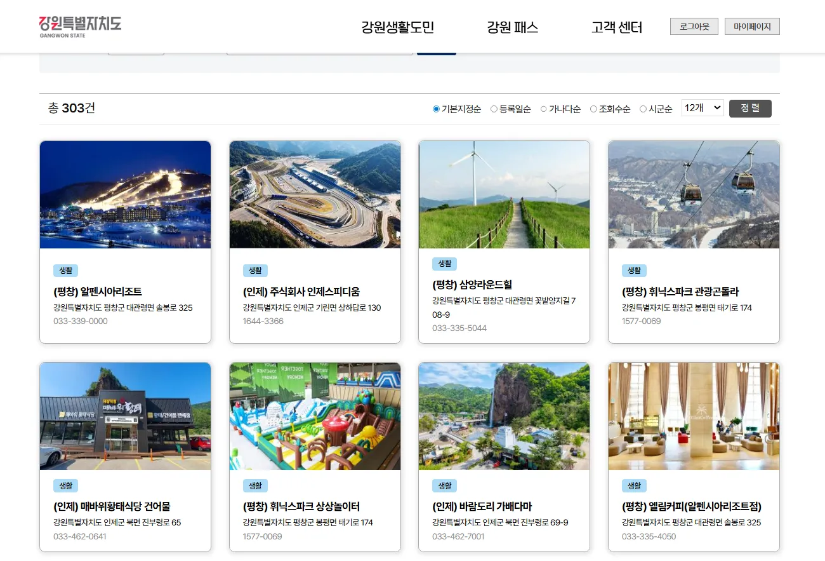Click the 휘닉스파크 관광곤돌라 gondola thumbnail

pos(694,194)
